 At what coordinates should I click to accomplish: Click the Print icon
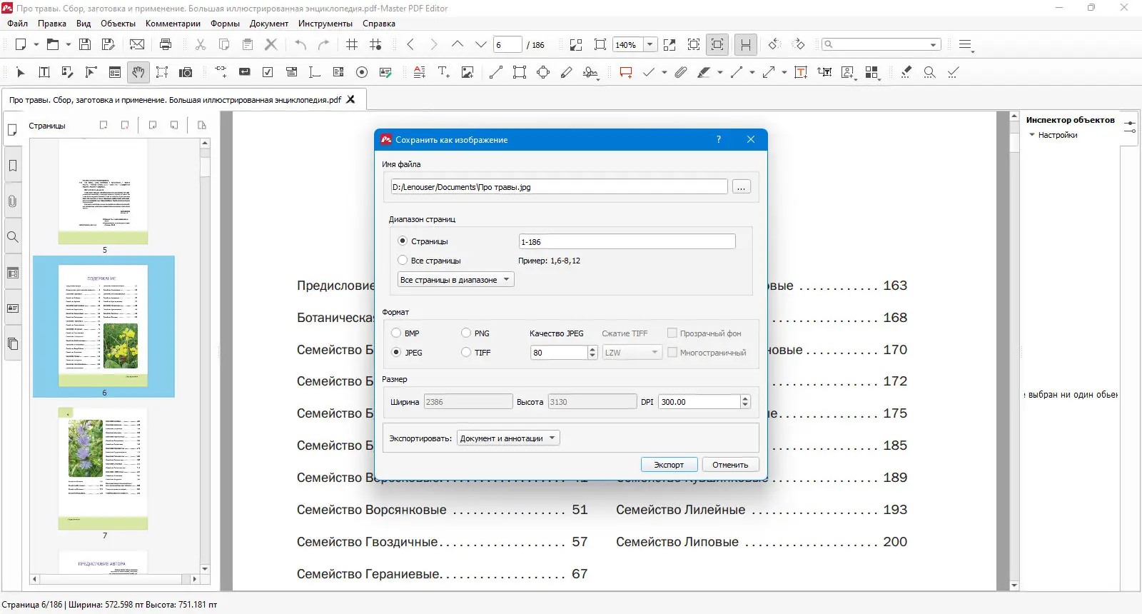166,44
